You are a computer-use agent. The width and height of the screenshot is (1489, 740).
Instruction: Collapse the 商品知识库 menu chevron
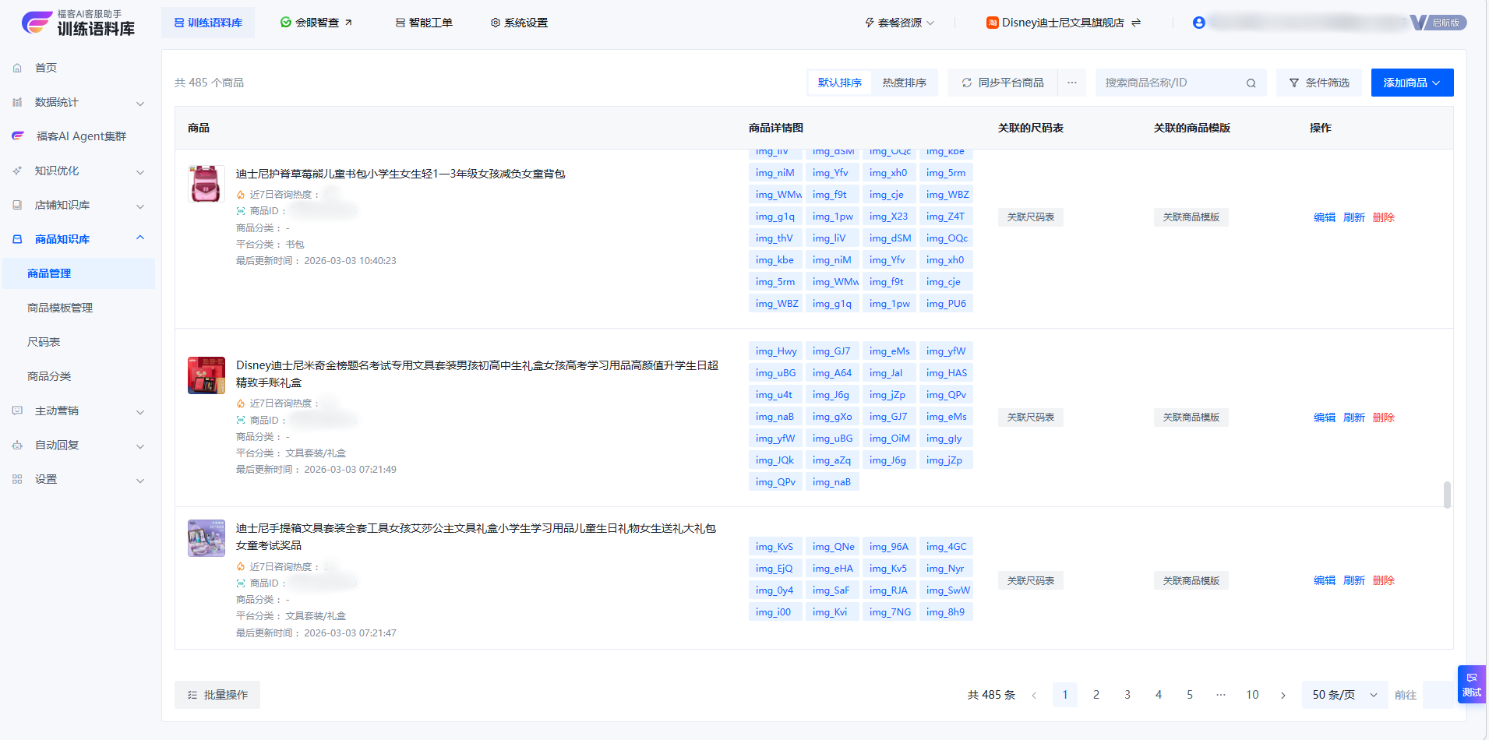[x=140, y=238]
